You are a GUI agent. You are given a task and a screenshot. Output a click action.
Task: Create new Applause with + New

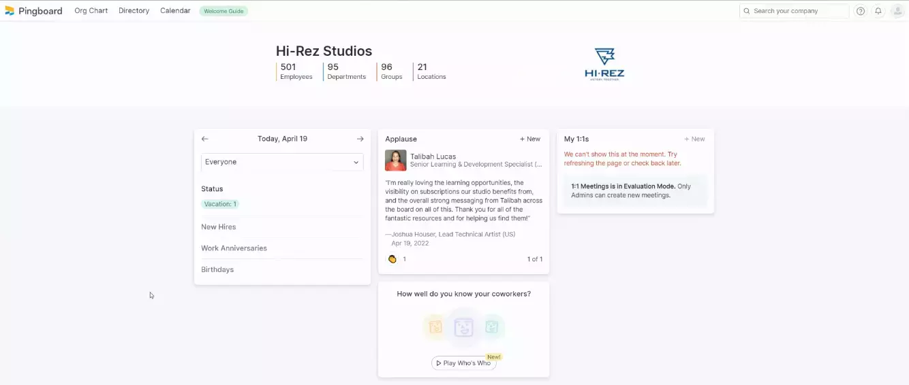pyautogui.click(x=530, y=139)
